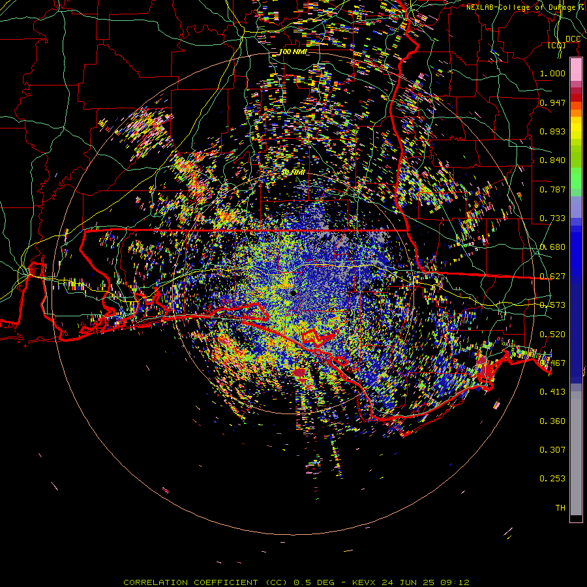The image size is (587, 587).
Task: Select the 0.680 scale value
Action: click(x=552, y=247)
